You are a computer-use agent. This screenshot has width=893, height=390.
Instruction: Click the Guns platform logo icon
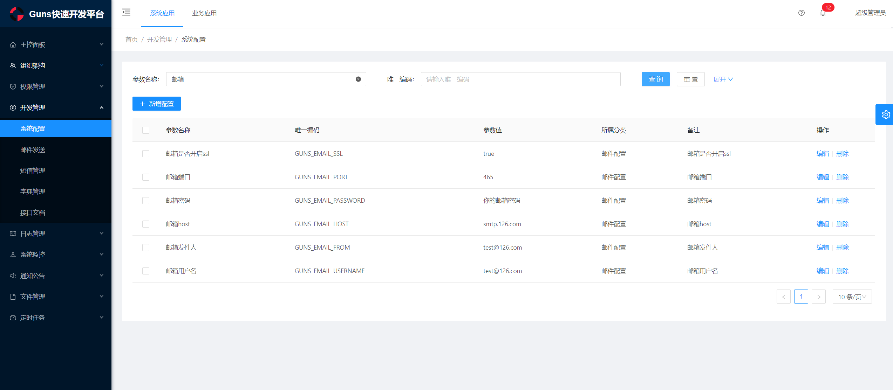point(16,14)
